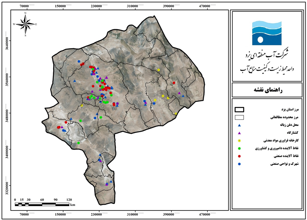Click the 470000 label on the bottom axis
Image resolution: width=307 pixels, height=220 pixels.
click(205, 214)
